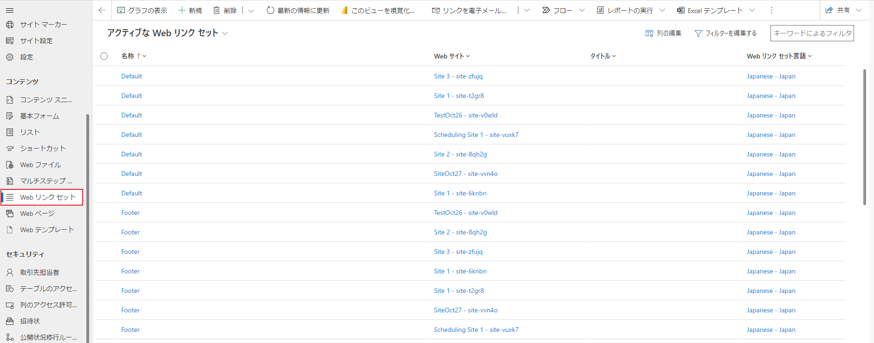Viewport: 874px width, 343px height.
Task: Expand the 共有 dropdown chevron
Action: click(x=859, y=10)
